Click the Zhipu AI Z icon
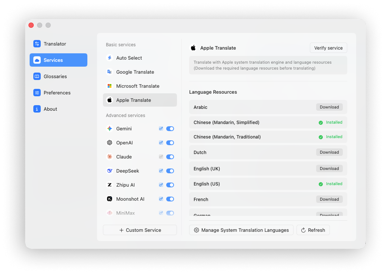Viewport: 385px width, 274px height. point(110,185)
